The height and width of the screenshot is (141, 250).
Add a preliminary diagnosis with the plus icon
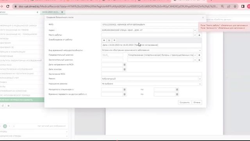coord(199,55)
